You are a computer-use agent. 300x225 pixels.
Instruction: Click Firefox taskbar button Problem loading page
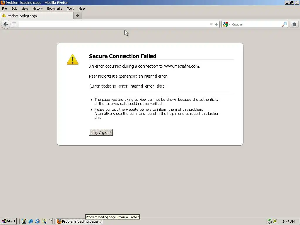(79, 221)
